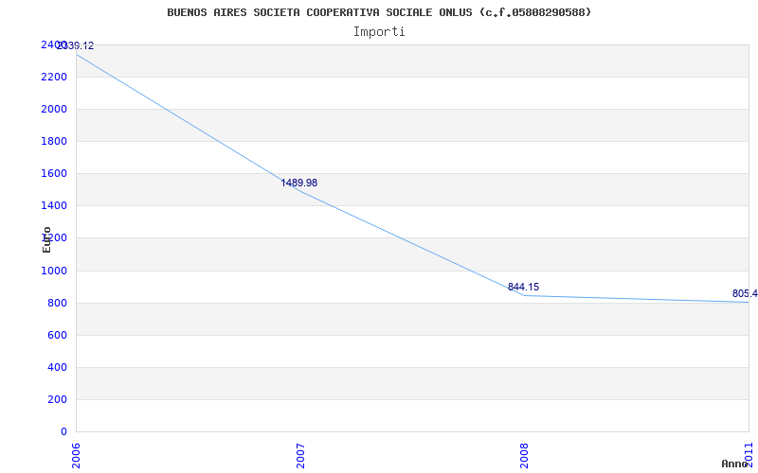
Task: Click the data label at year 2011
Action: click(x=745, y=293)
